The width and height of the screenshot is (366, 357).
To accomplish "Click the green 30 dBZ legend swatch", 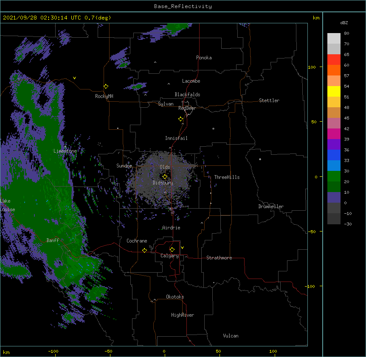I will click(334, 176).
